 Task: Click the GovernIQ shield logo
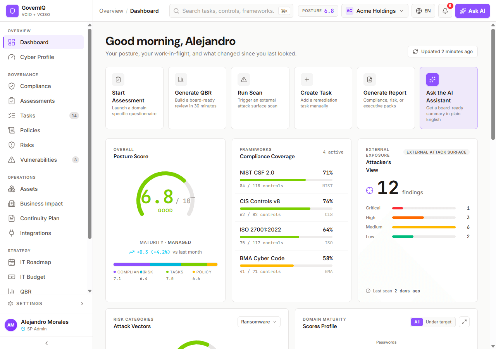pyautogui.click(x=12, y=11)
